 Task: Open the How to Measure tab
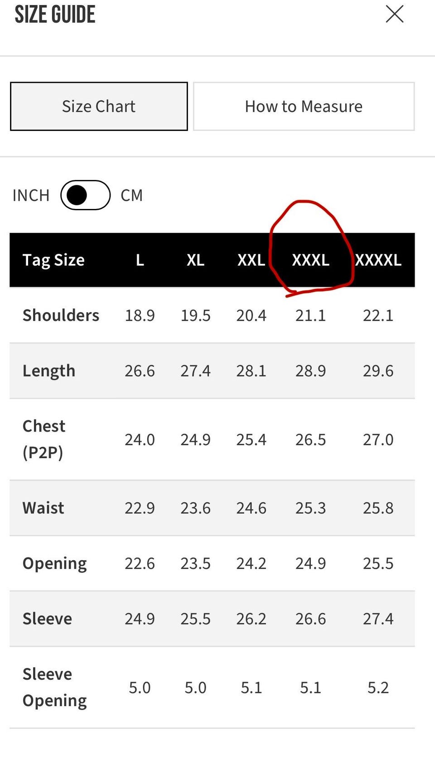click(304, 107)
